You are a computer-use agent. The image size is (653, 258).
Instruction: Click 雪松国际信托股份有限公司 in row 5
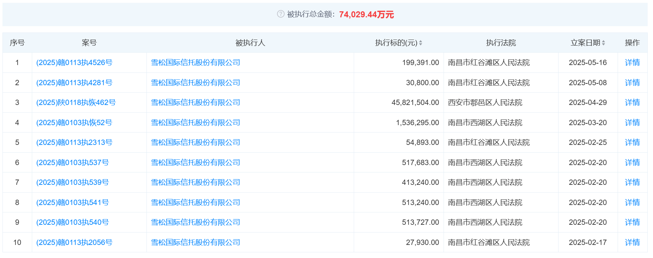tap(196, 142)
